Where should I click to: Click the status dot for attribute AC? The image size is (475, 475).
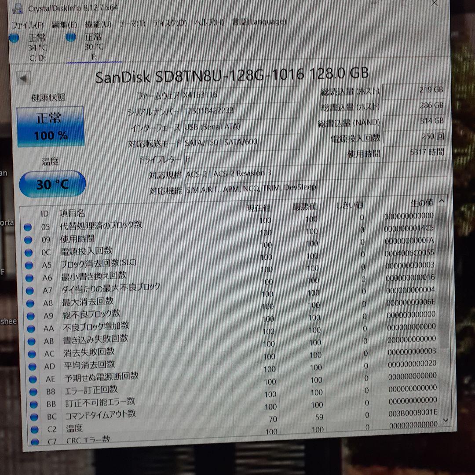click(32, 354)
